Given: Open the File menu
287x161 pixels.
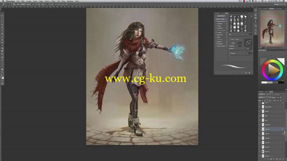Looking at the screenshot, I should pyautogui.click(x=18, y=1).
